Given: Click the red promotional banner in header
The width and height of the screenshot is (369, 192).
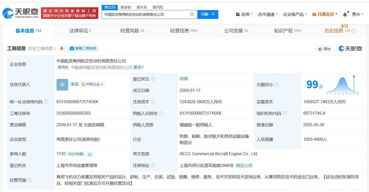Looking at the screenshot, I should click(x=69, y=13).
